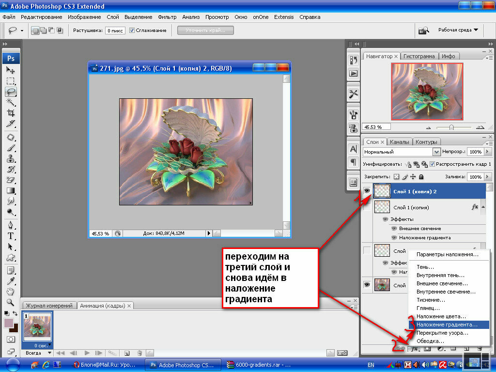
Task: Lock transparent pixels in layers panel
Action: pyautogui.click(x=397, y=177)
